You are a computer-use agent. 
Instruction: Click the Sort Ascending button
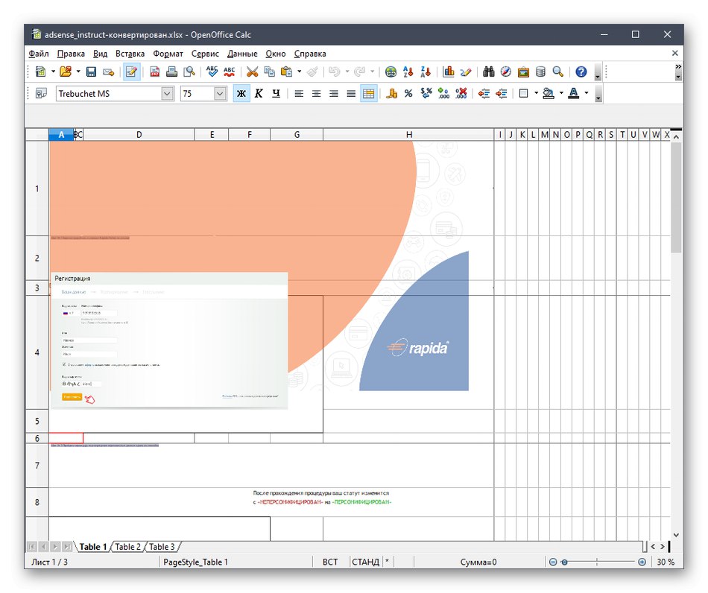(407, 72)
